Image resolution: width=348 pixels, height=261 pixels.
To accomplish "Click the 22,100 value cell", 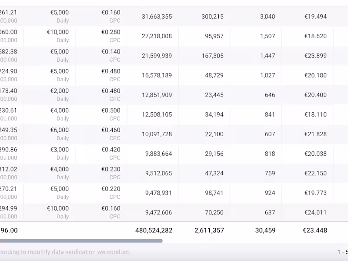I will tap(214, 134).
